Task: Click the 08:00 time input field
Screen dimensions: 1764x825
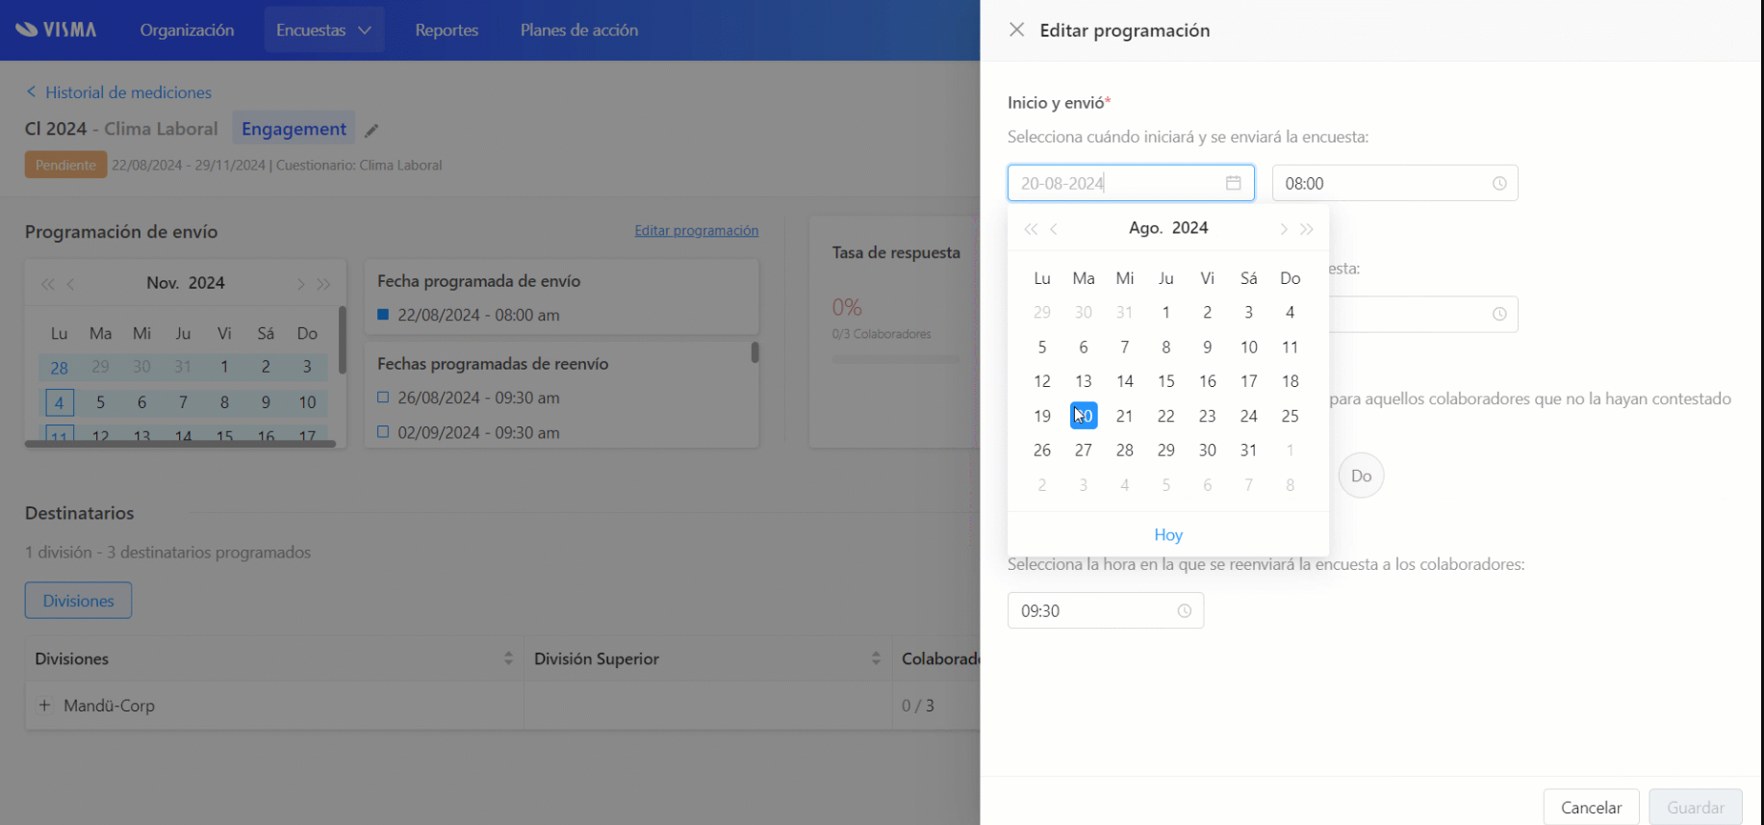Action: 1394,183
